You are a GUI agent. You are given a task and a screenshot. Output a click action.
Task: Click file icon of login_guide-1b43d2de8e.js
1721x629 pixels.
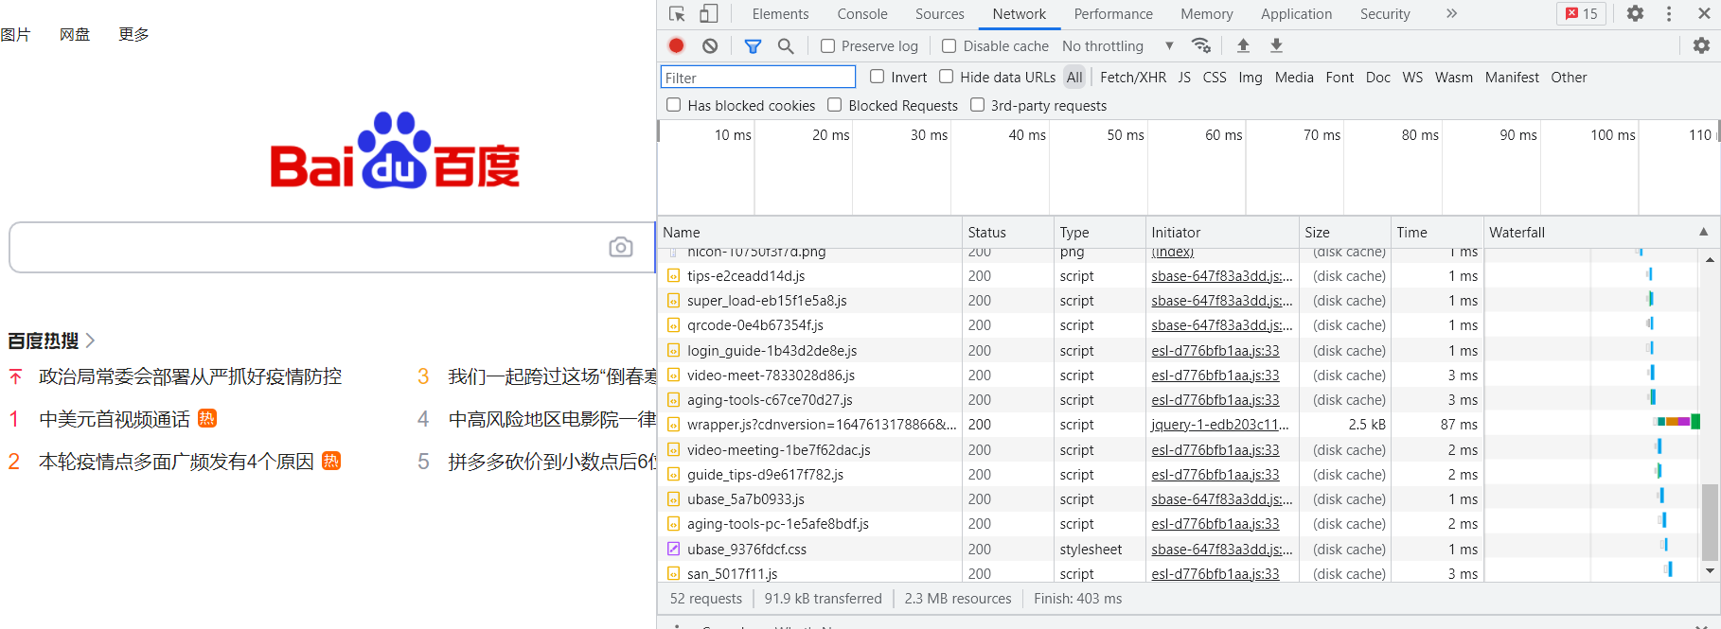tap(673, 350)
